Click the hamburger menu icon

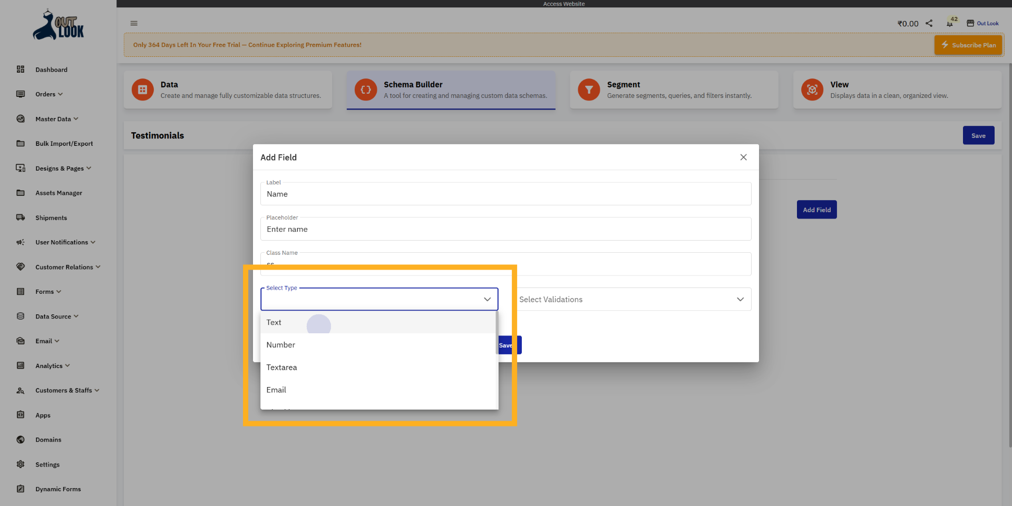pyautogui.click(x=134, y=23)
